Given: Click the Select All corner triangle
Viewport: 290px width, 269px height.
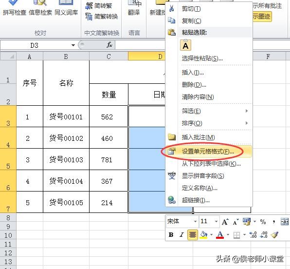Looking at the screenshot, I should pos(8,56).
